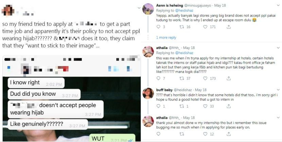Expand menu chevron on buff baby's tweet
The image size is (282, 142).
tap(278, 90)
